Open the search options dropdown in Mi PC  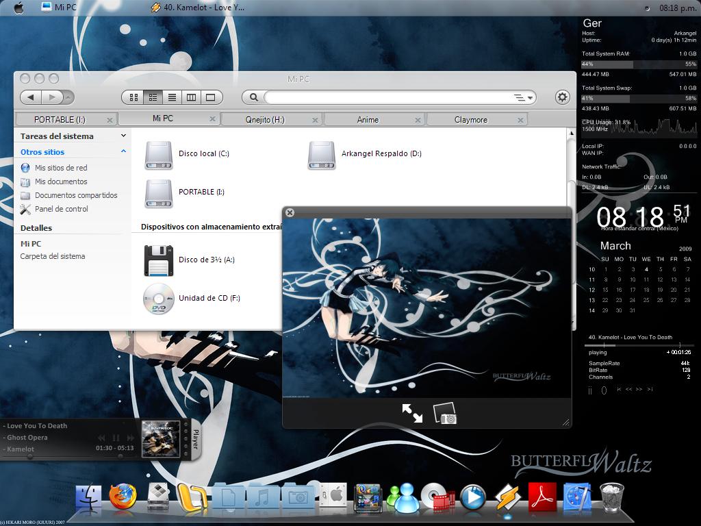[524, 97]
